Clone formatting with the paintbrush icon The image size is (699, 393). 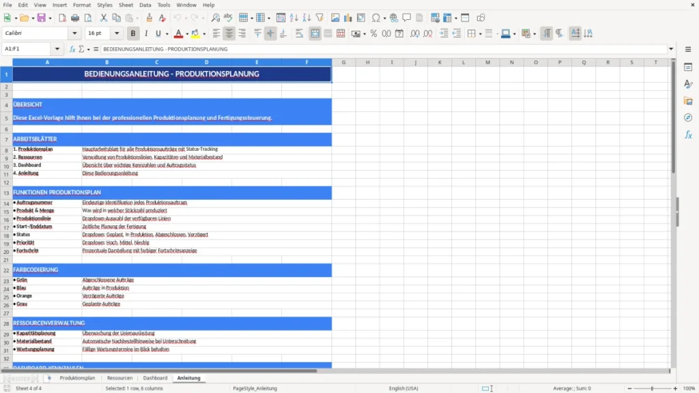149,18
